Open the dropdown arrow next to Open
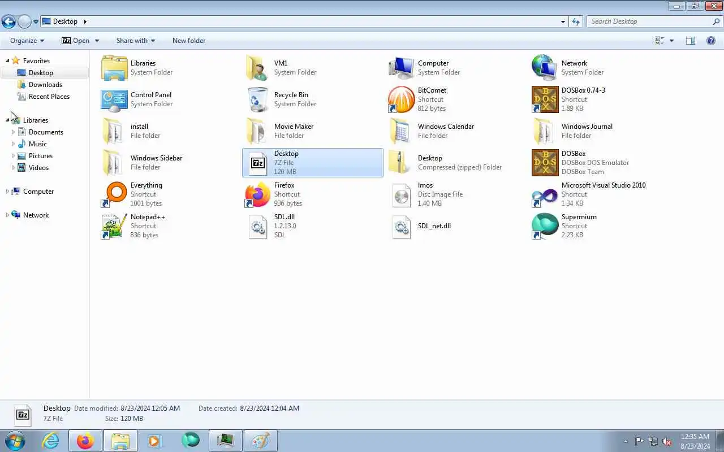Viewport: 724px width, 452px height. coord(97,41)
